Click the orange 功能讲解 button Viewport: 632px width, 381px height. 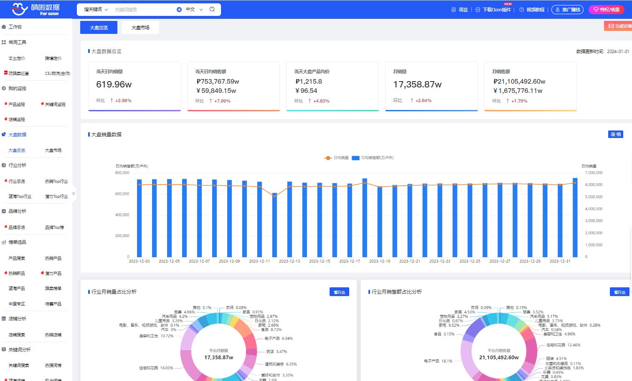point(618,26)
